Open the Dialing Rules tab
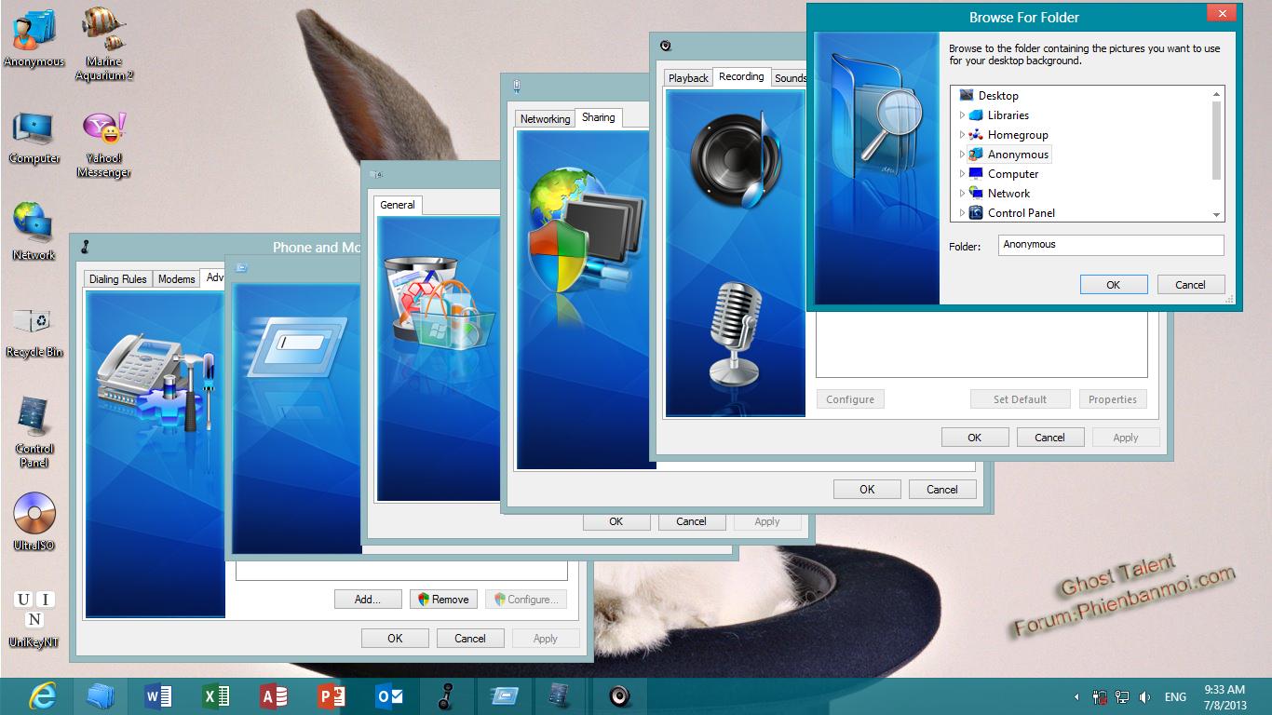 click(117, 279)
